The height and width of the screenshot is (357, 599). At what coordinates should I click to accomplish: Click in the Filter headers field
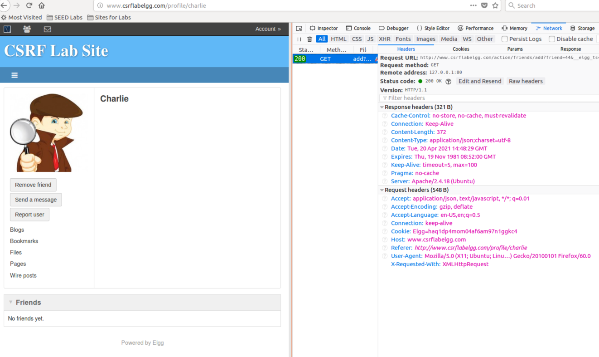[x=489, y=98]
